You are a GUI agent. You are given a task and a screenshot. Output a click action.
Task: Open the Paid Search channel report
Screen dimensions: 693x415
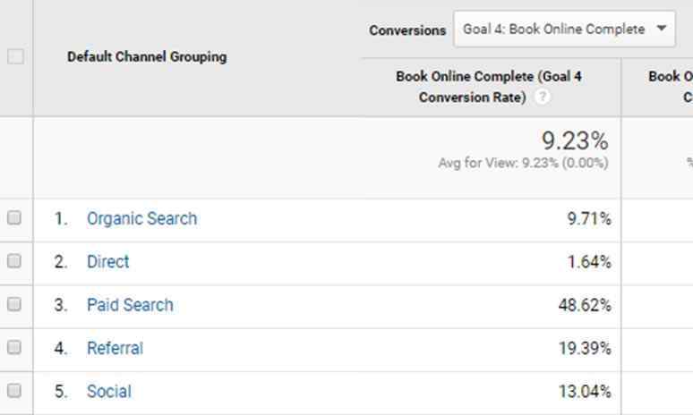point(130,304)
